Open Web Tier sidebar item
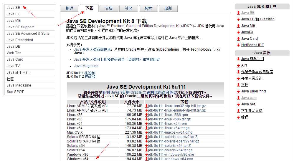Viewport: 294px width, 161px height. coord(30,53)
